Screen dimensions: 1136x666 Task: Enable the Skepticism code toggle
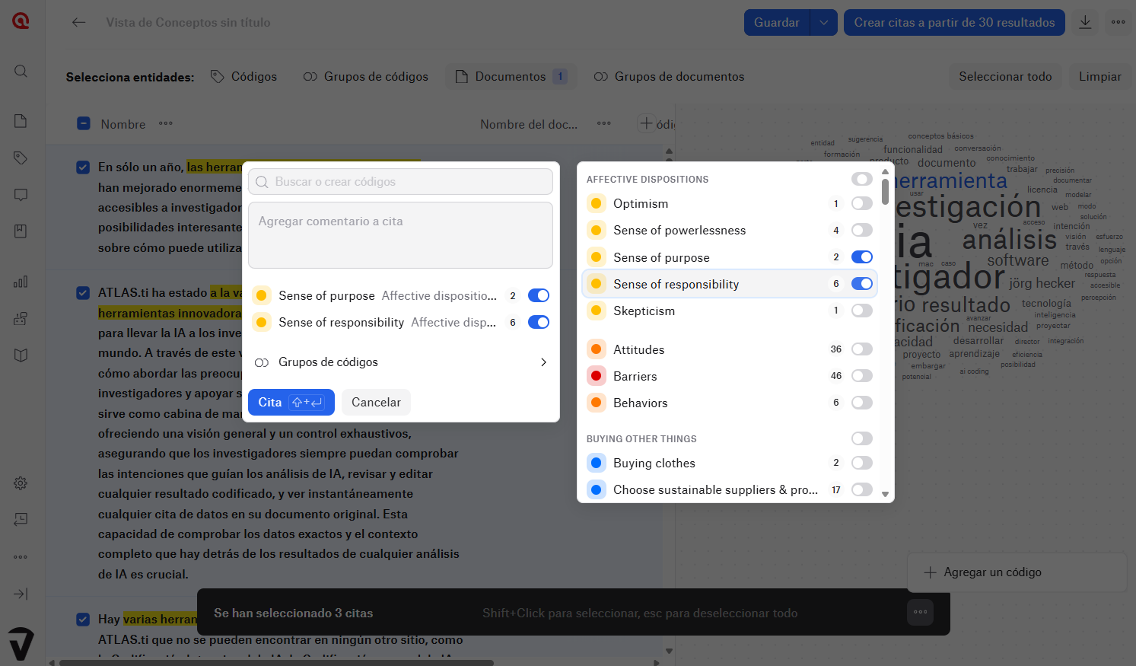pyautogui.click(x=861, y=311)
